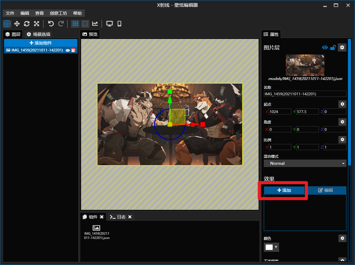Switch to desktop monitor preview icon

tap(109, 24)
